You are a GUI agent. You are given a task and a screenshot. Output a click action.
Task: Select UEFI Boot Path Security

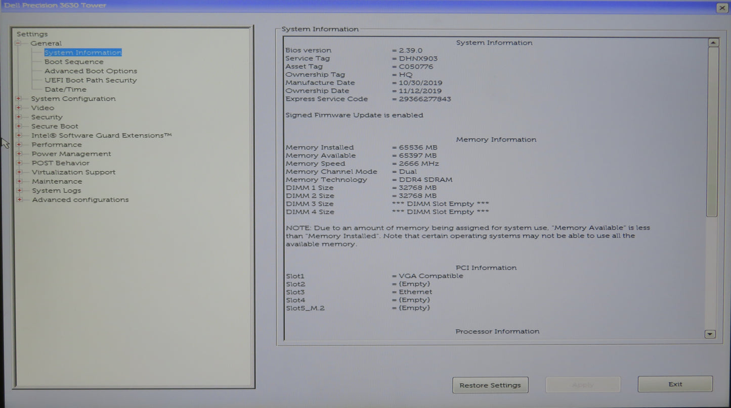(91, 80)
